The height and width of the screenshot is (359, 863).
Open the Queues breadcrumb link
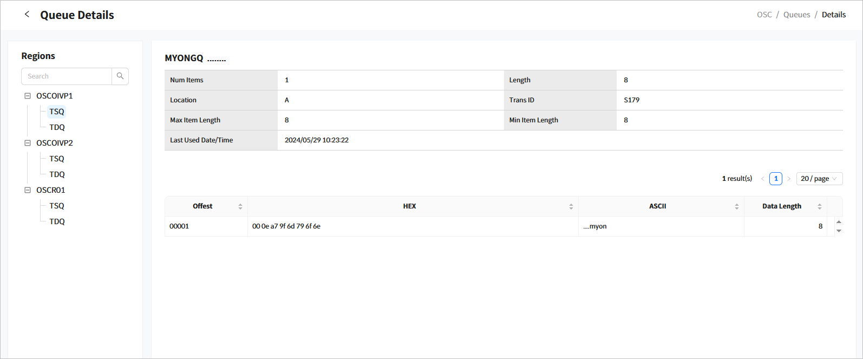[796, 15]
